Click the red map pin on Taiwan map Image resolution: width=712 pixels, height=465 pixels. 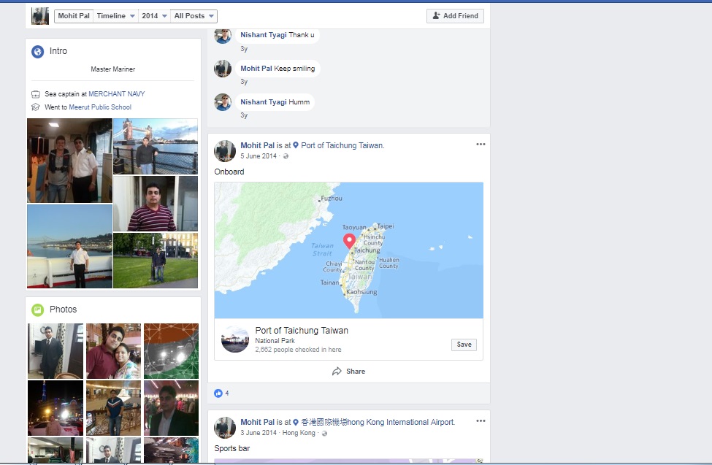click(349, 241)
